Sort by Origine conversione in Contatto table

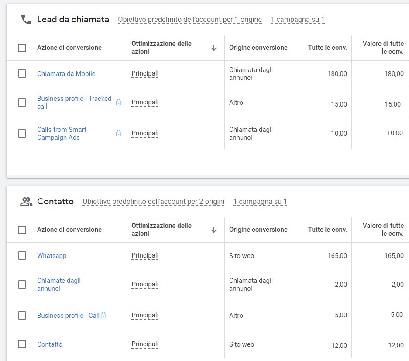(x=258, y=230)
